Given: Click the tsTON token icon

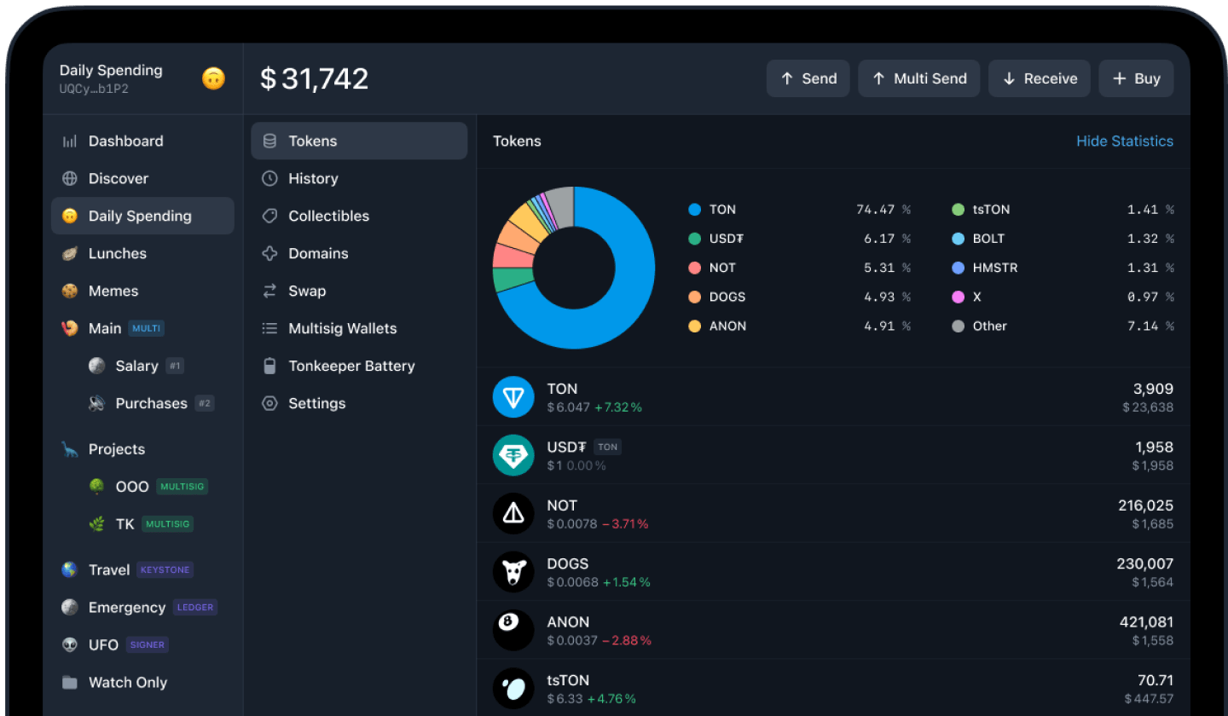Looking at the screenshot, I should (x=513, y=688).
